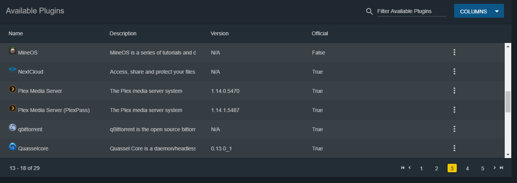Image resolution: width=517 pixels, height=183 pixels.
Task: Go to the last page
Action: [501, 168]
